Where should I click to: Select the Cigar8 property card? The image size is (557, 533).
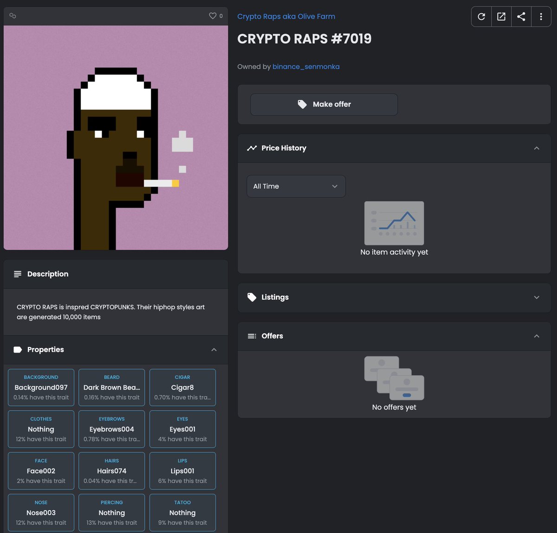point(182,387)
